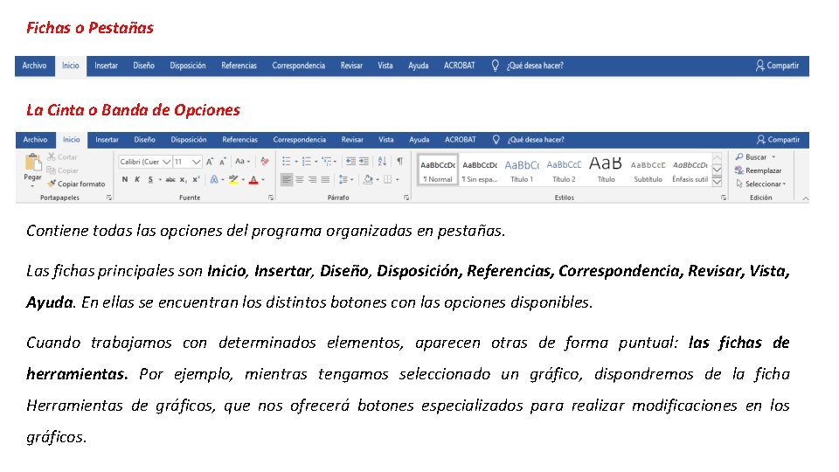This screenshot has height=472, width=839.
Task: Open Archivo tab in upper tab bar
Action: 34,66
